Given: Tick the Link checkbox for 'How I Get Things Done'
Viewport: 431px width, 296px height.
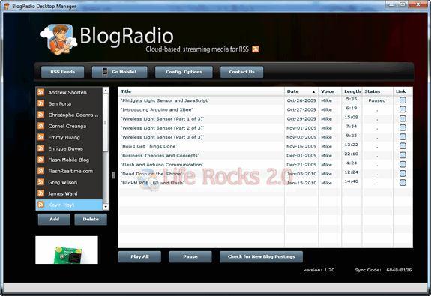Looking at the screenshot, I should tap(403, 146).
